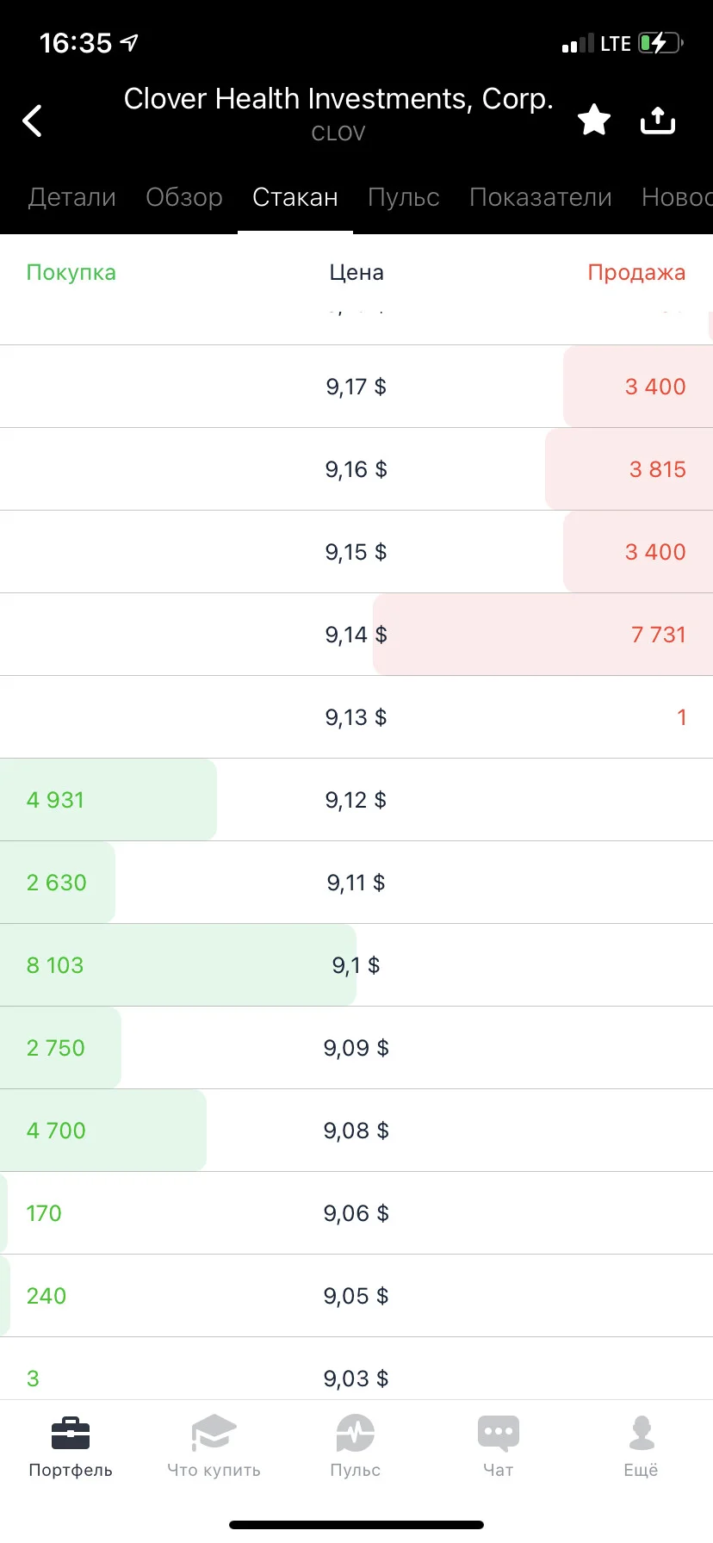Select the 9,16 $ sell row with 3 815
This screenshot has height=1543, width=713.
click(x=356, y=469)
